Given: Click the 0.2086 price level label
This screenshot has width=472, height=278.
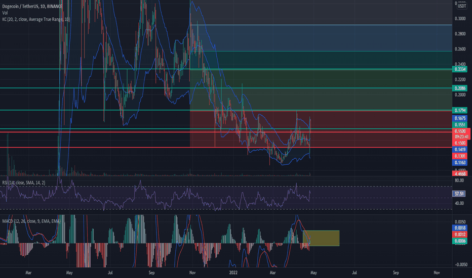Looking at the screenshot, I should 460,88.
